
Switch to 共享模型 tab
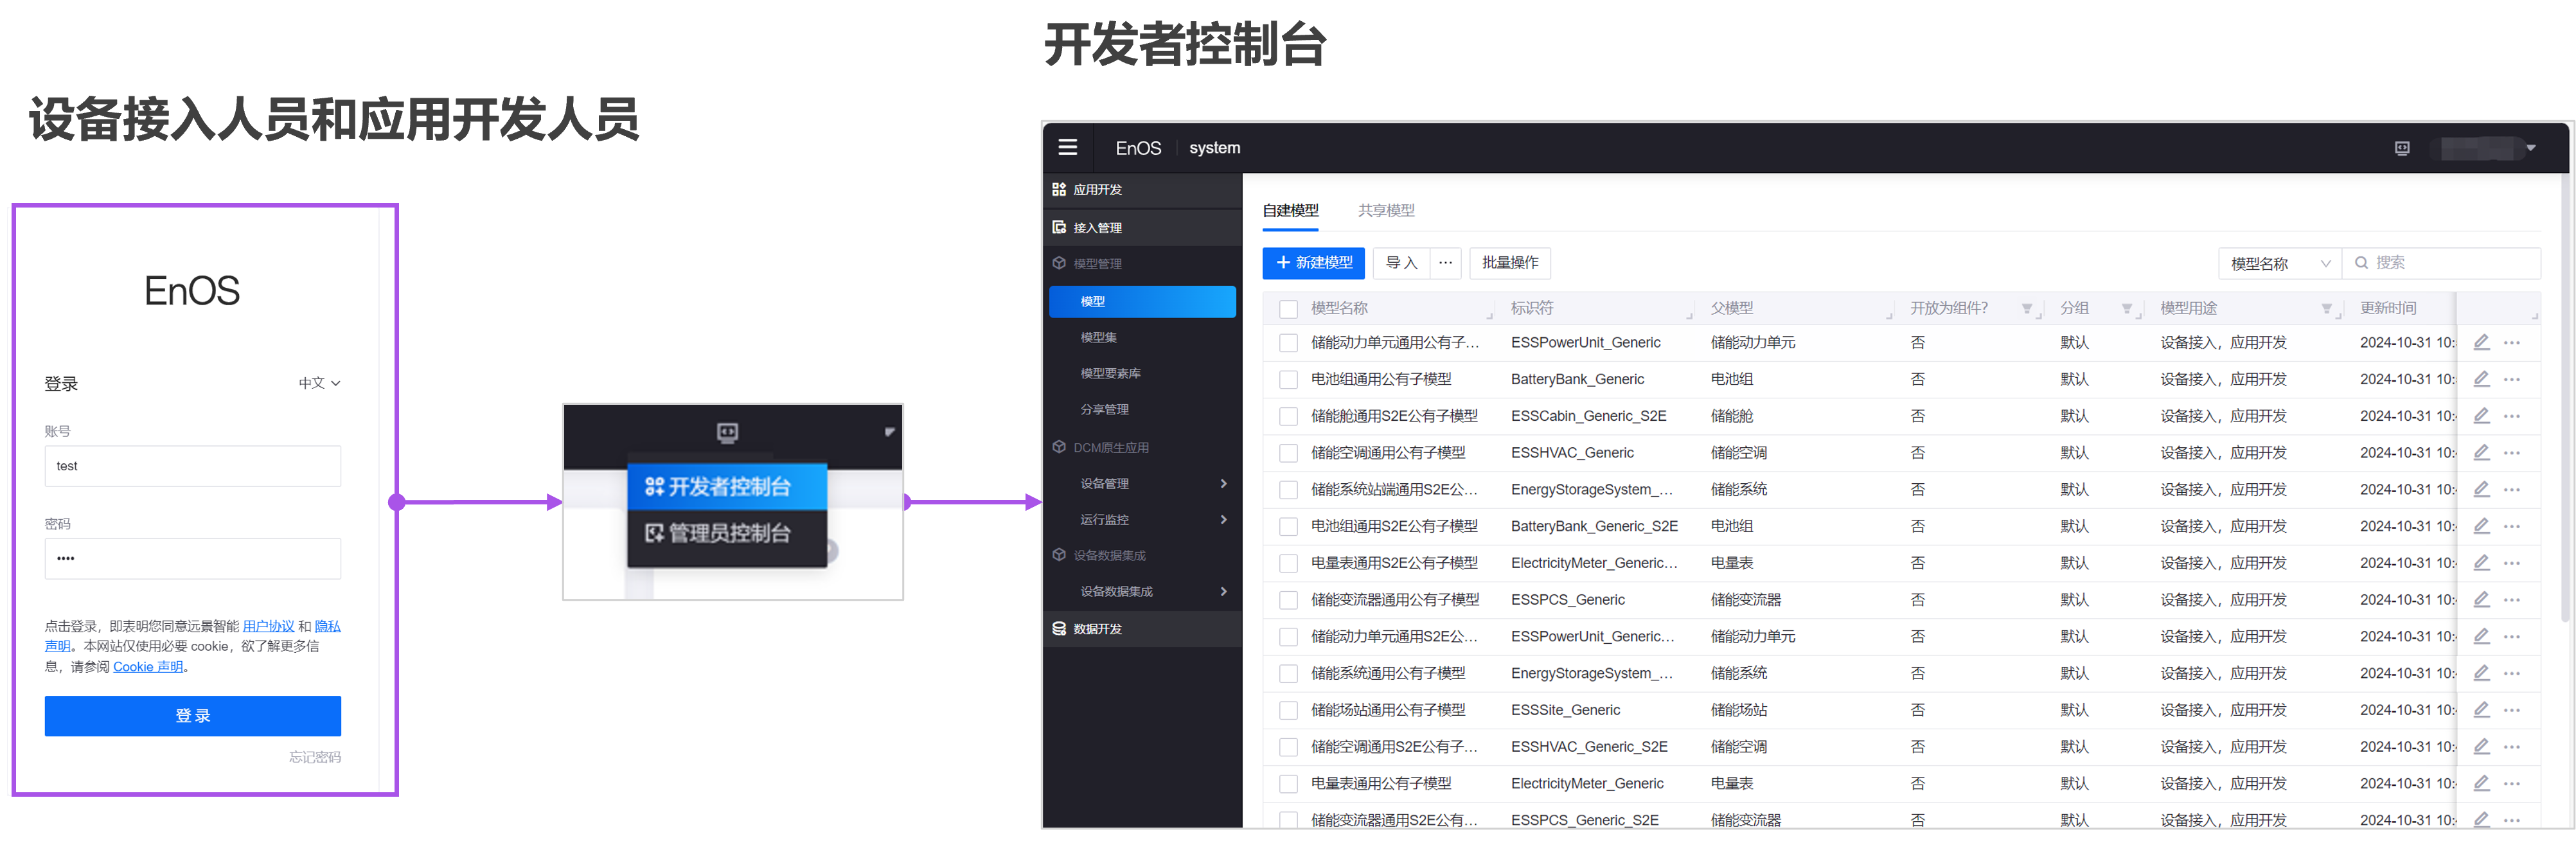pyautogui.click(x=1386, y=211)
